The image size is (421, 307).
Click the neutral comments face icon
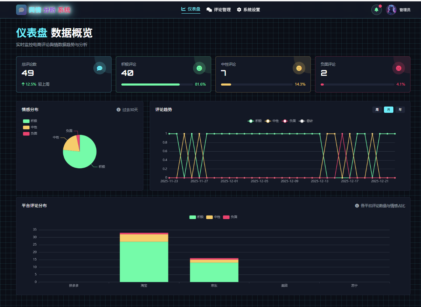(x=299, y=68)
